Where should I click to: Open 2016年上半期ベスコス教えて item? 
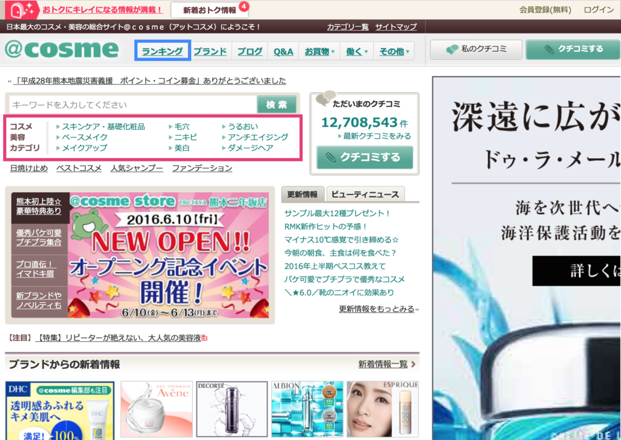[335, 266]
